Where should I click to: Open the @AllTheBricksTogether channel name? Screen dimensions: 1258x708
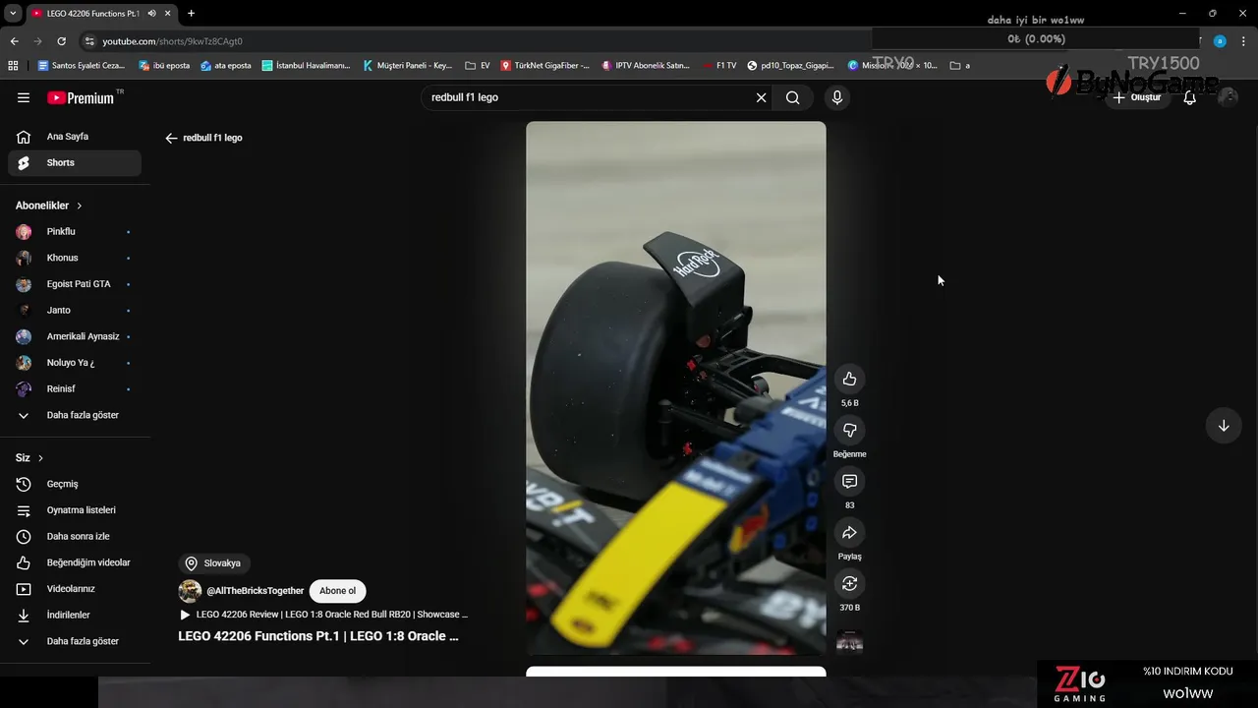[x=256, y=591]
